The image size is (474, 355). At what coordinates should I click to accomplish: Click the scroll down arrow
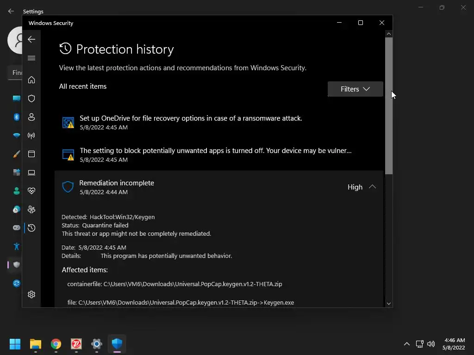(389, 303)
